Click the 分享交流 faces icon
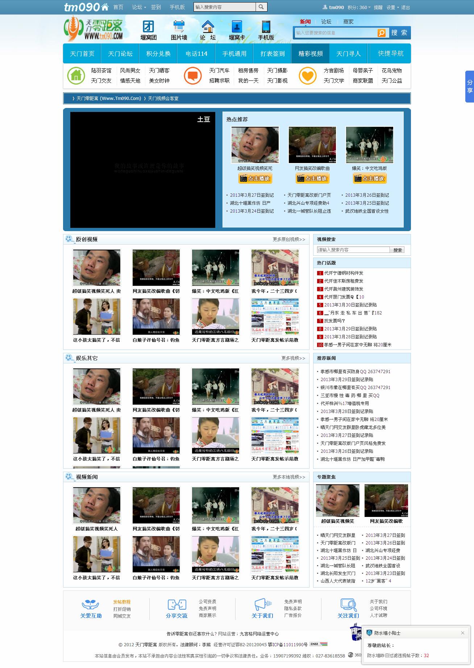474x668 pixels. point(177,604)
